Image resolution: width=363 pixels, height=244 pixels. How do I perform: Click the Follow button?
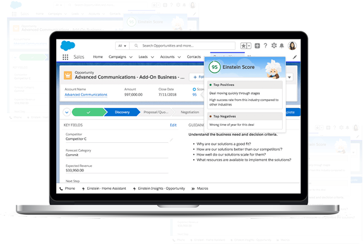[197, 77]
